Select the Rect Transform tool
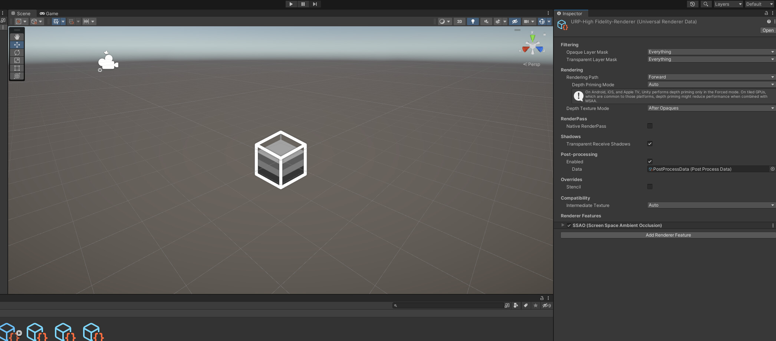 pos(17,68)
